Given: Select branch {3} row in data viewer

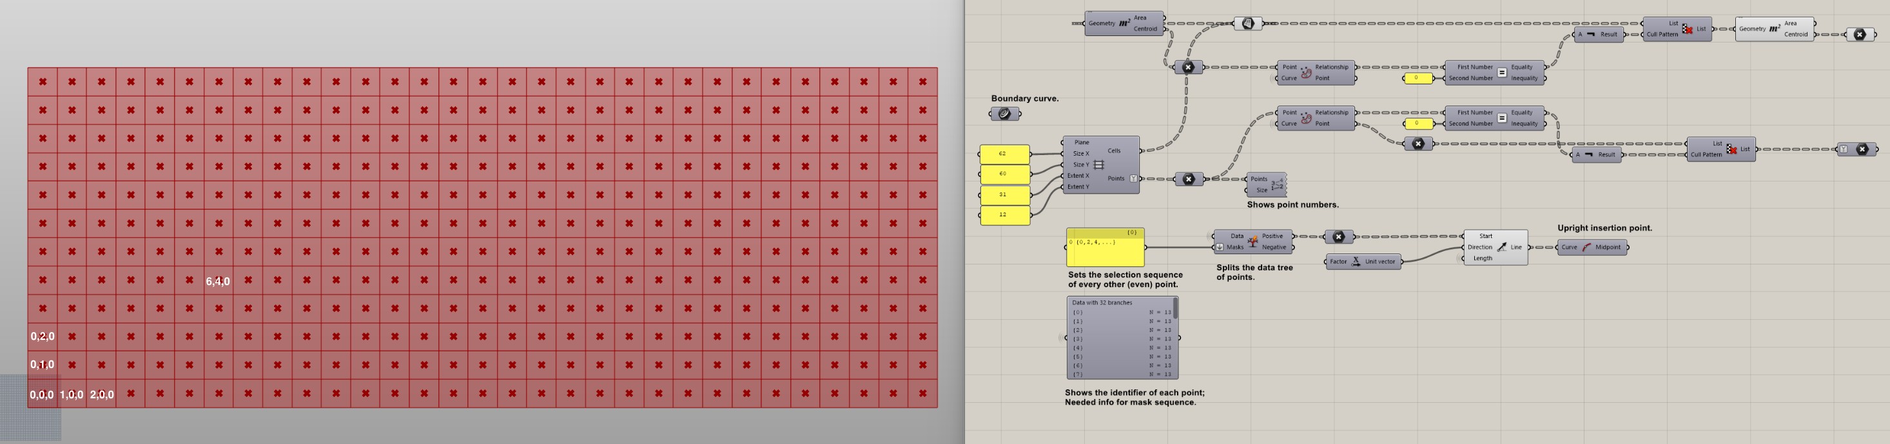Looking at the screenshot, I should pos(1121,338).
